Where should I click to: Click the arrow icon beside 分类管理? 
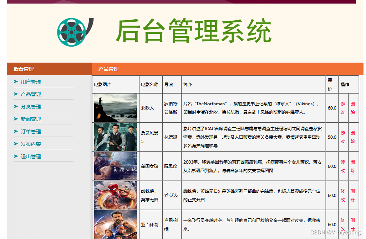[16, 107]
